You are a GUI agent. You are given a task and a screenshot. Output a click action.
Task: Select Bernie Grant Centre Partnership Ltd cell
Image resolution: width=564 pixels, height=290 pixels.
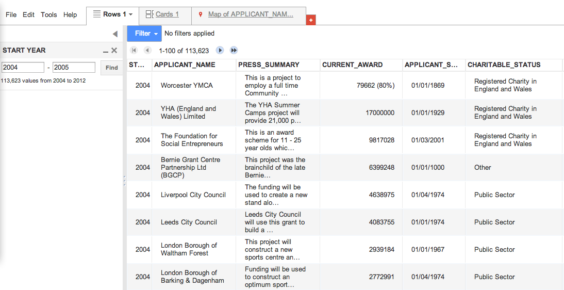194,168
